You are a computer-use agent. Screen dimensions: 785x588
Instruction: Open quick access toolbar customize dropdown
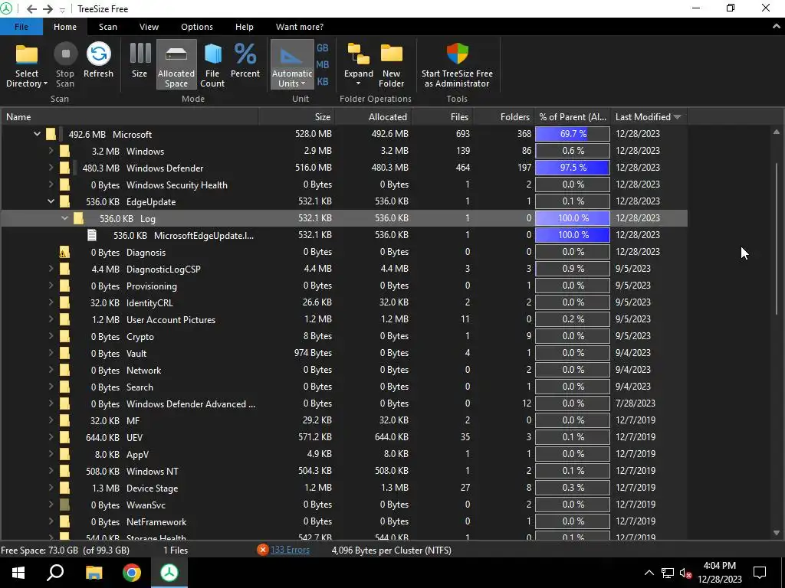coord(62,9)
